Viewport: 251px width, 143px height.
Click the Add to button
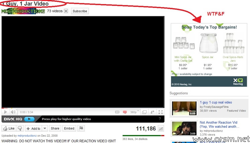33,129
